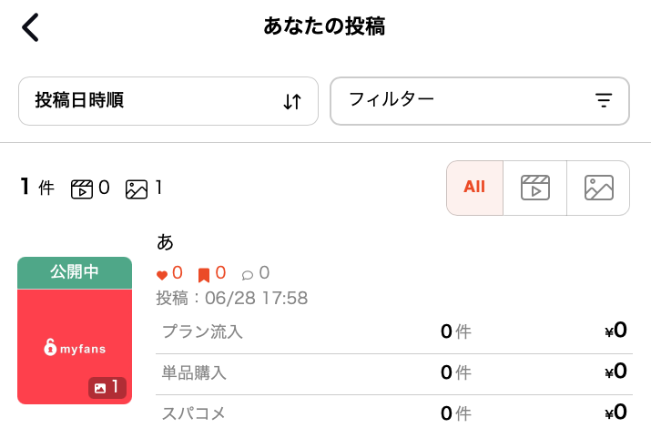Select the プラン流入 row
Viewport: 651px width, 428px height.
(394, 332)
